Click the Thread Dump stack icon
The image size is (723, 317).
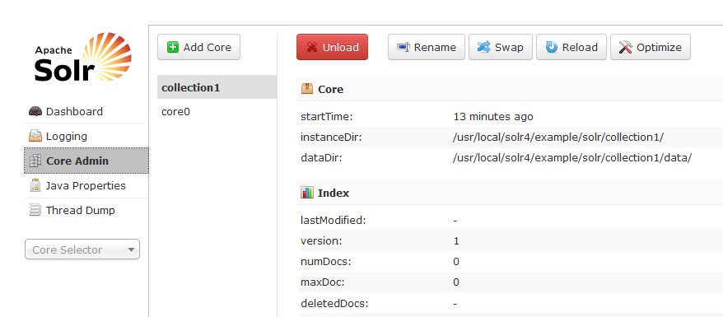click(35, 211)
